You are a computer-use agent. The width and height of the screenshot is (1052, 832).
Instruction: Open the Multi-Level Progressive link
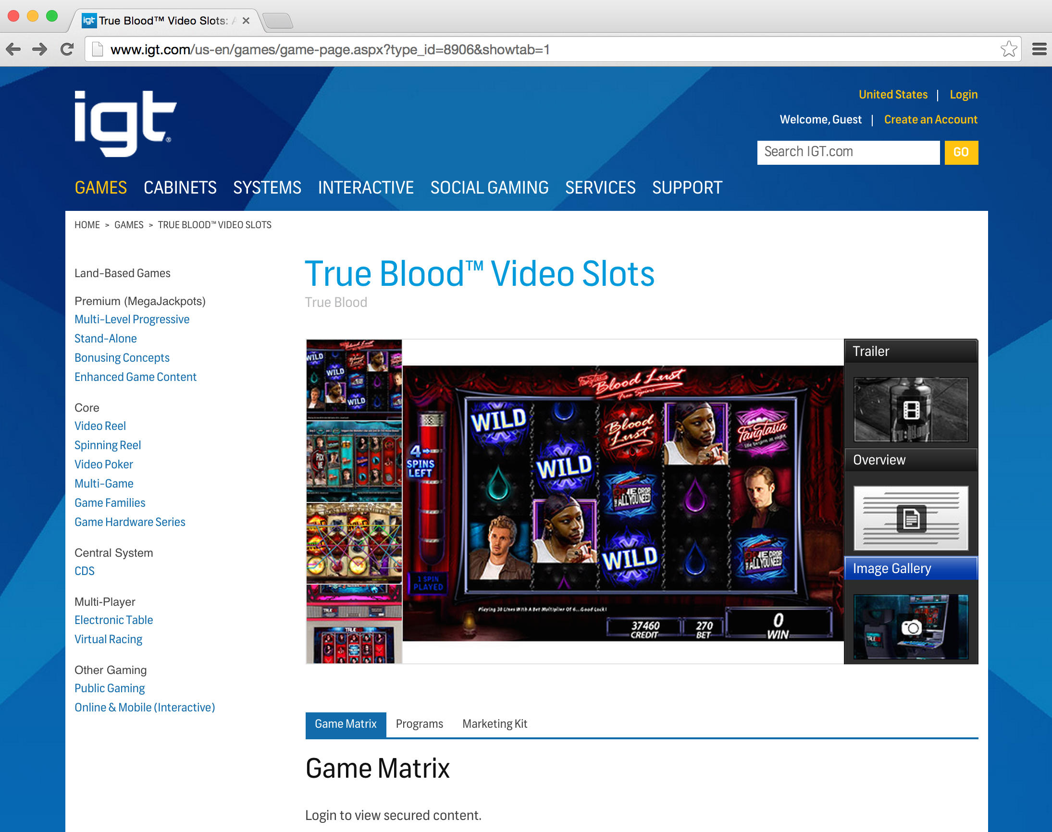click(x=132, y=319)
